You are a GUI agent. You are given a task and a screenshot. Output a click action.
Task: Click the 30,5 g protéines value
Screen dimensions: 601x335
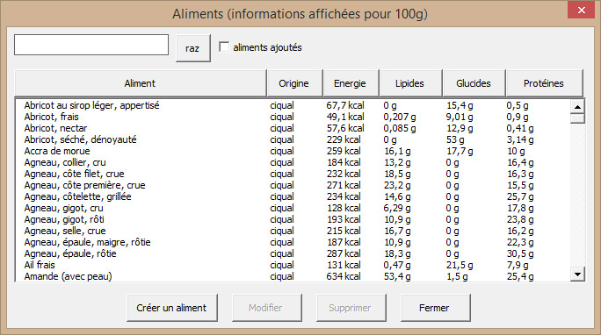pos(520,253)
